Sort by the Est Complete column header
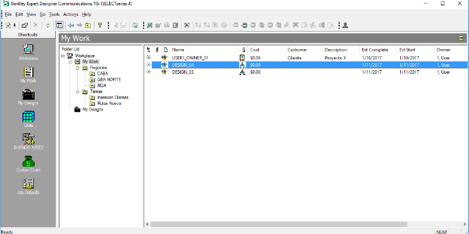The width and height of the screenshot is (469, 234). 375,50
